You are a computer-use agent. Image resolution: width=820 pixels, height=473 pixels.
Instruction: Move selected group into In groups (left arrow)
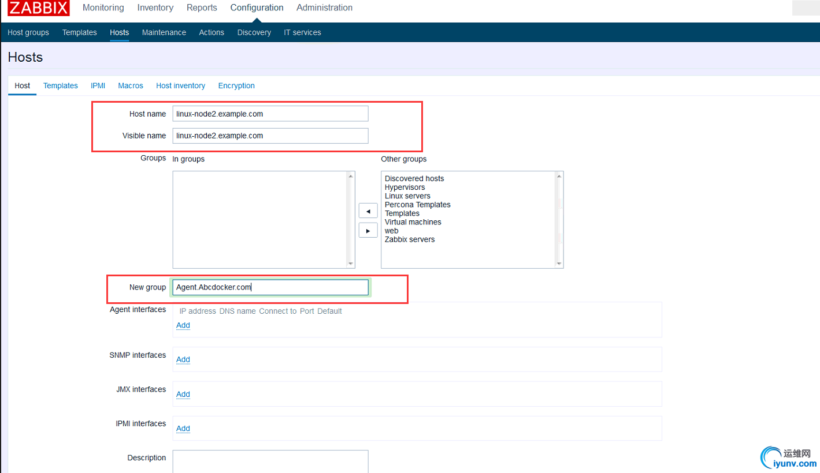click(368, 211)
